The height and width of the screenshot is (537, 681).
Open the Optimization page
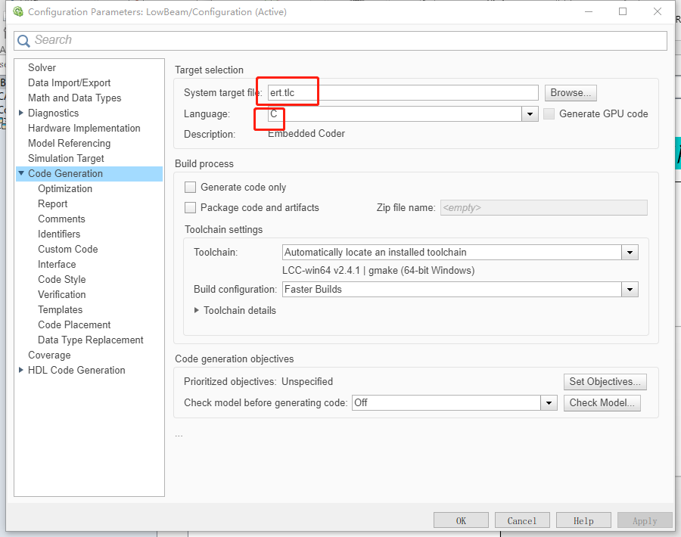tap(65, 189)
